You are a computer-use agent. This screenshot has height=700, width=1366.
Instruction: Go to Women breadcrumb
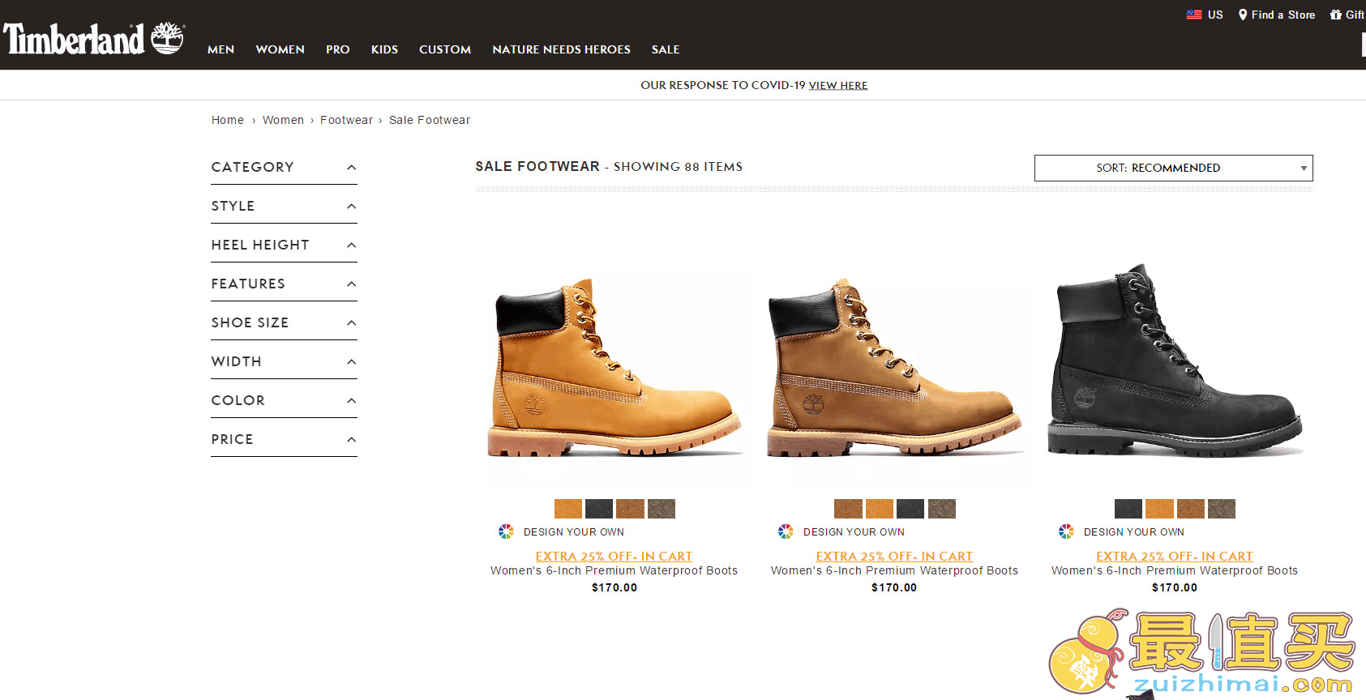coord(283,120)
